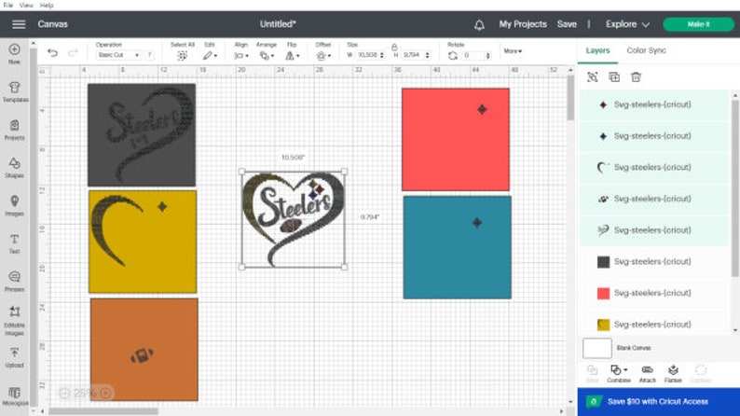Select the yellow square layer
Viewport: 740px width, 416px height.
pyautogui.click(x=653, y=325)
